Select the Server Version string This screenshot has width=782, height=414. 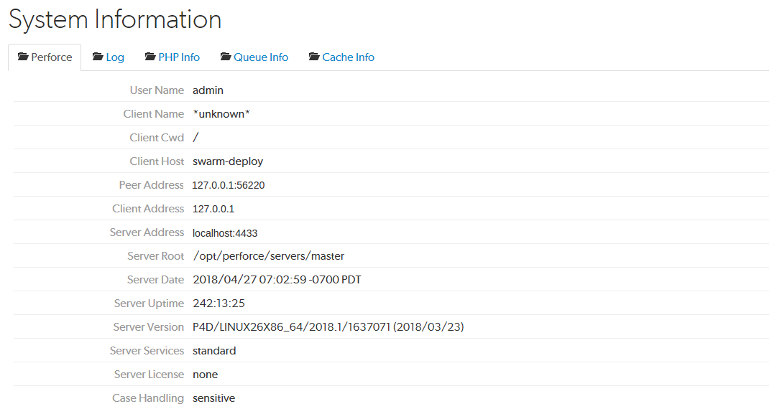click(328, 326)
